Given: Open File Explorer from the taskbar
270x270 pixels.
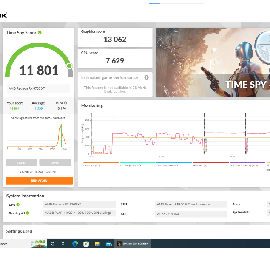Looking at the screenshot, I should pos(97,244).
